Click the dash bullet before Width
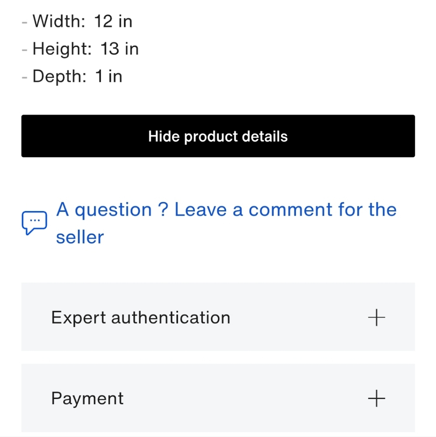The width and height of the screenshot is (436, 437). [24, 22]
